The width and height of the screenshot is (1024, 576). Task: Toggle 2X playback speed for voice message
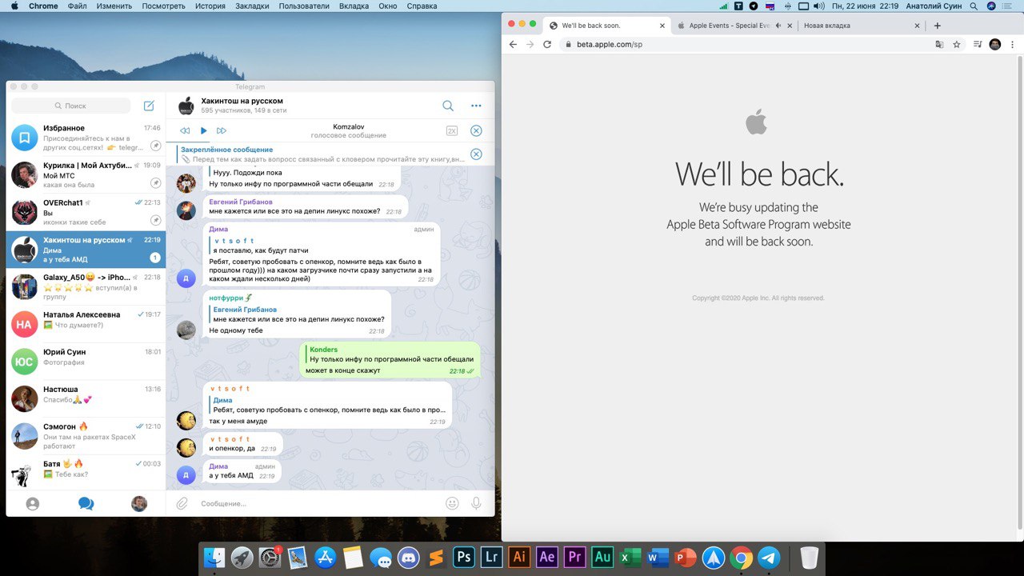point(451,130)
